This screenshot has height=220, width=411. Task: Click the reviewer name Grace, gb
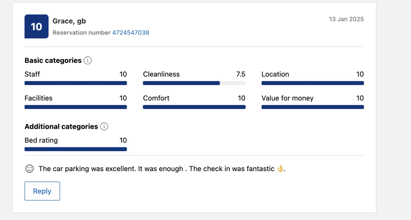coord(69,21)
